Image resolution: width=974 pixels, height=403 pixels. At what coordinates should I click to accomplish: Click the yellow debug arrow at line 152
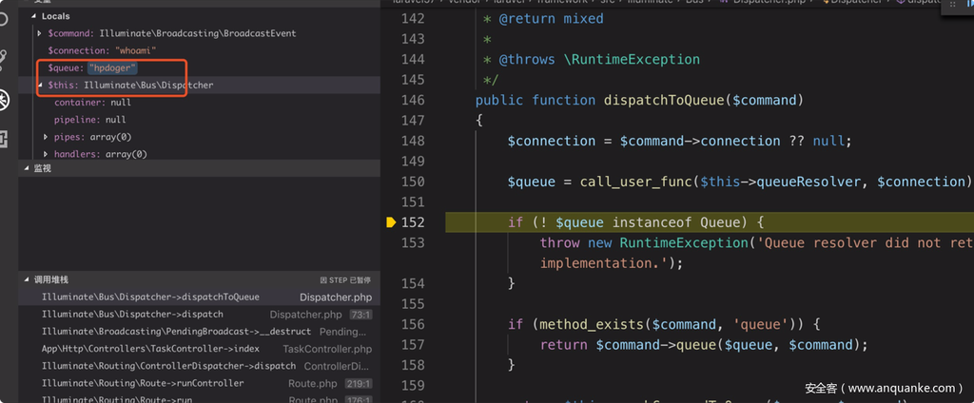coord(390,222)
